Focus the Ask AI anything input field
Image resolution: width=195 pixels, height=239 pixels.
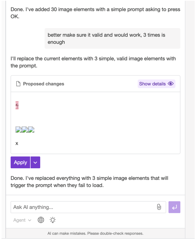tap(88, 207)
